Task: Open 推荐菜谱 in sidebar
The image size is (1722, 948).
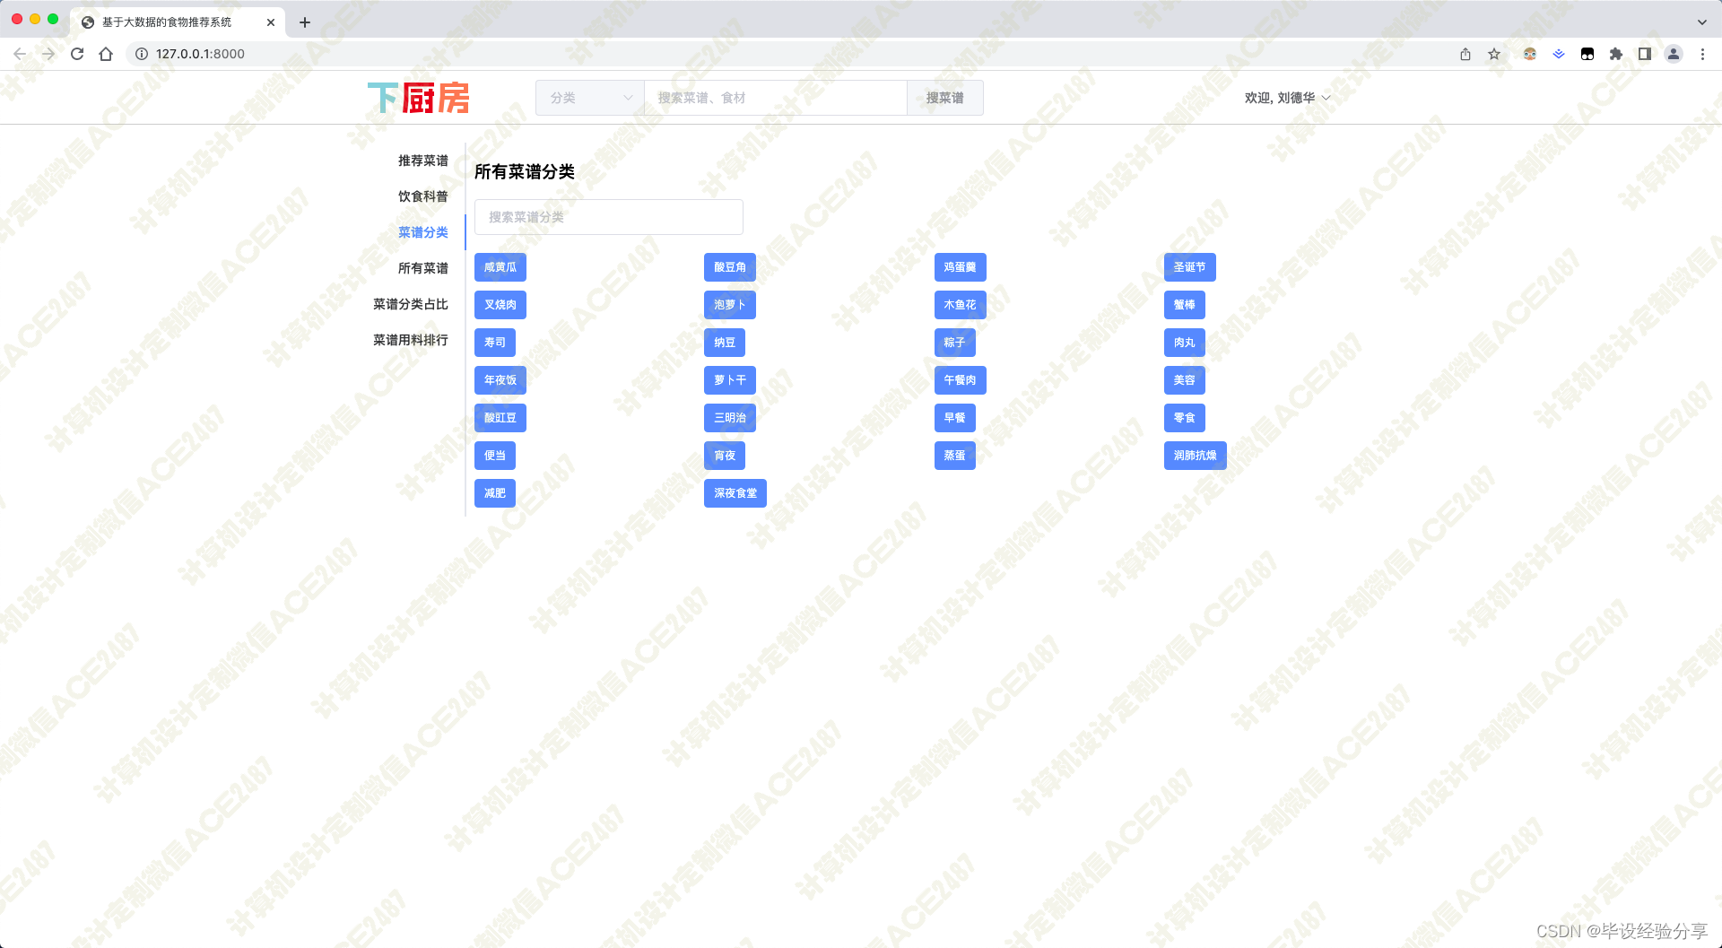Action: click(423, 161)
